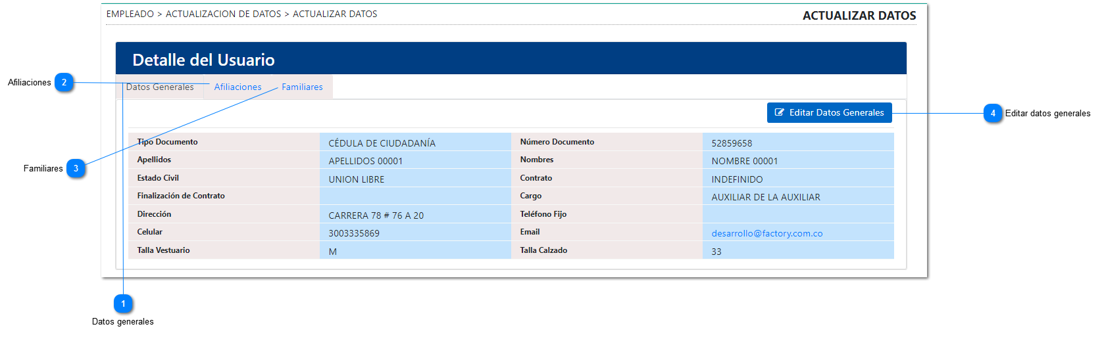
Task: Click the UNION LIBRE estado civil value
Action: pos(356,179)
